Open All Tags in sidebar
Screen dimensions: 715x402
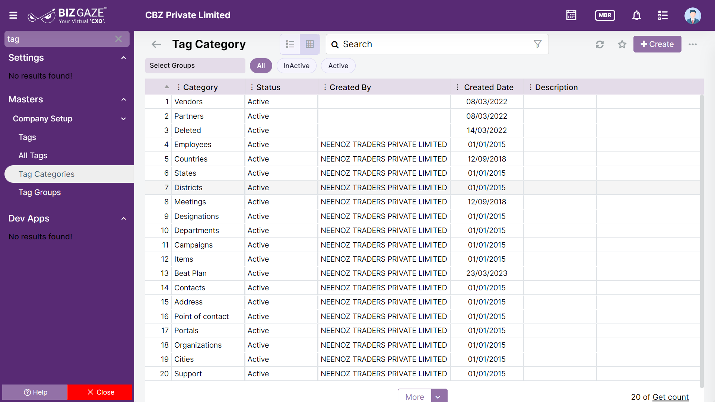click(33, 156)
